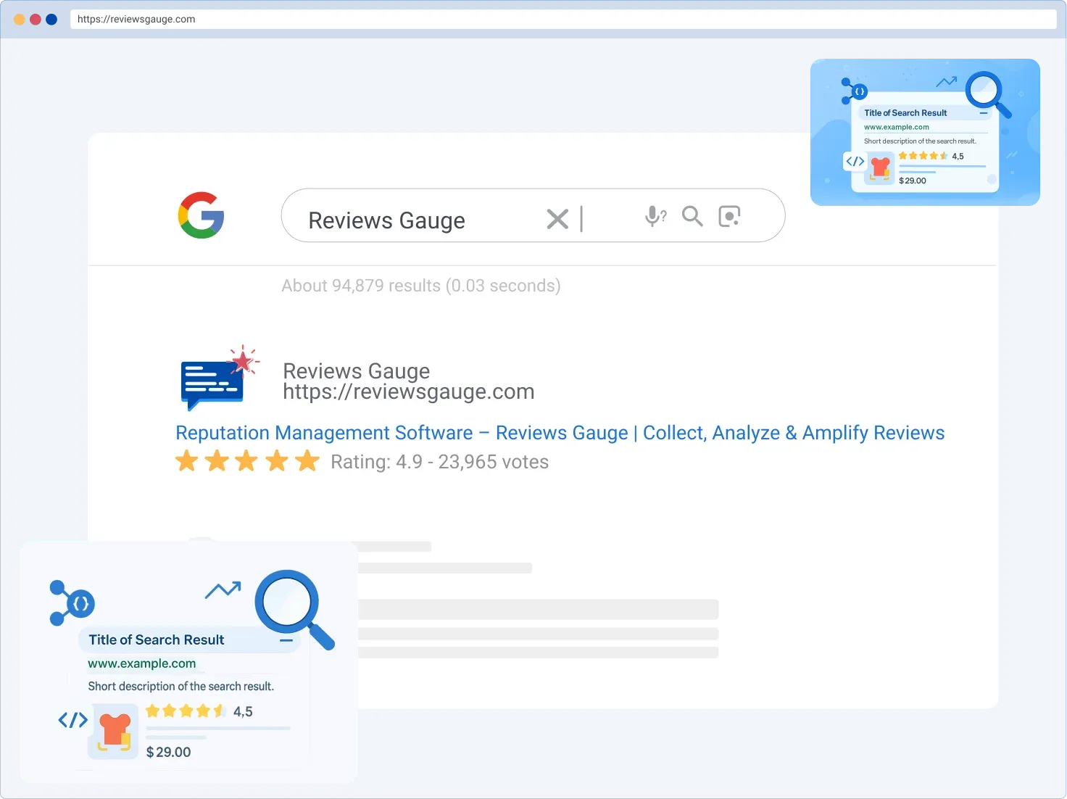Click the red window close dot
Image resolution: width=1067 pixels, height=799 pixels.
(36, 20)
